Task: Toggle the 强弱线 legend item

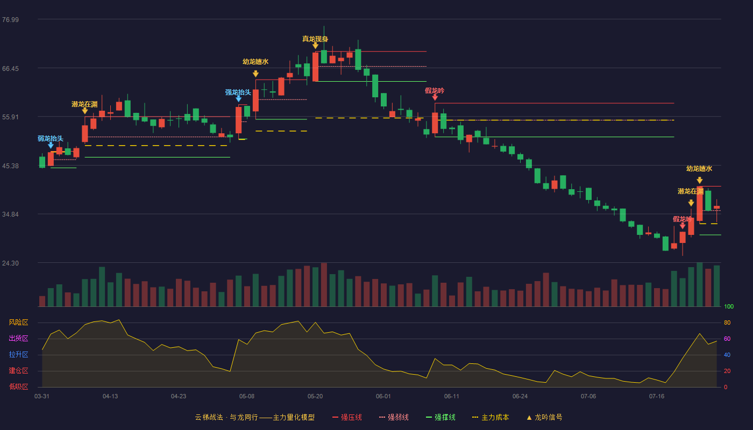Action: click(x=394, y=417)
